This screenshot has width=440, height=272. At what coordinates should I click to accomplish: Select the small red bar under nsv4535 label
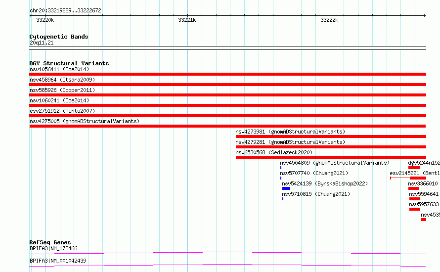point(424,220)
